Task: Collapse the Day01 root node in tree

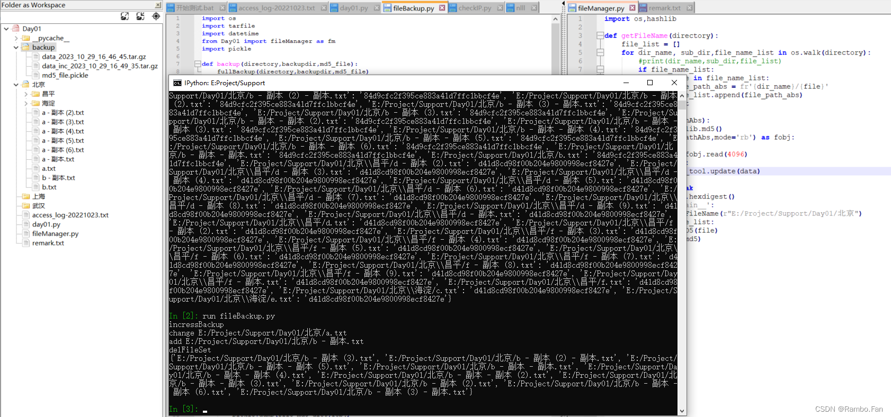Action: pos(6,29)
